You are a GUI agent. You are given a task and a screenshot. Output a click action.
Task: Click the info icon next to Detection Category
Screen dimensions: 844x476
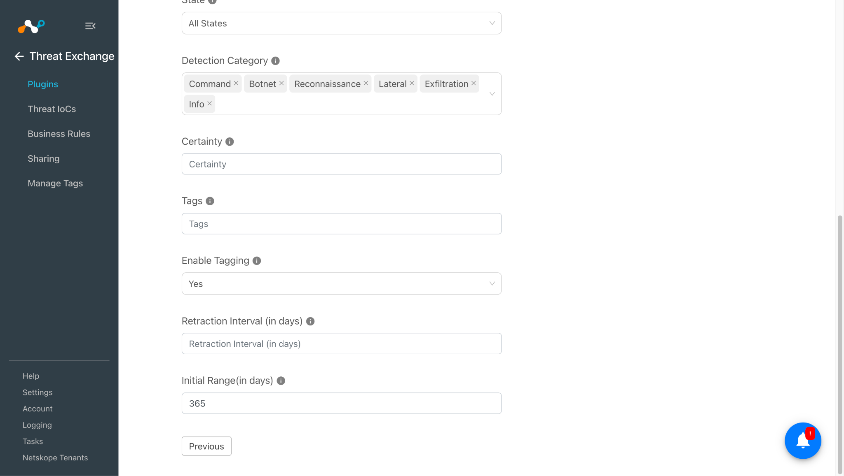[275, 61]
